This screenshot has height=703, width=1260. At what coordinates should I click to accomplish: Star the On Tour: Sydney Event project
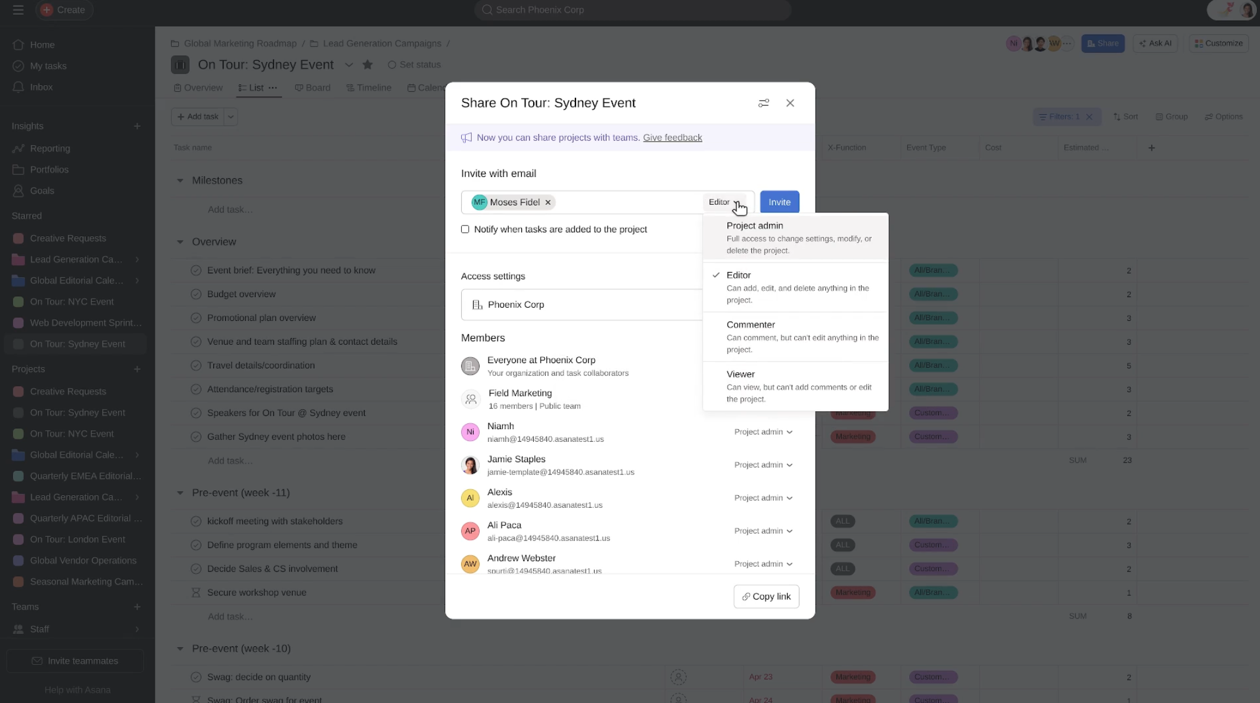[x=368, y=64]
